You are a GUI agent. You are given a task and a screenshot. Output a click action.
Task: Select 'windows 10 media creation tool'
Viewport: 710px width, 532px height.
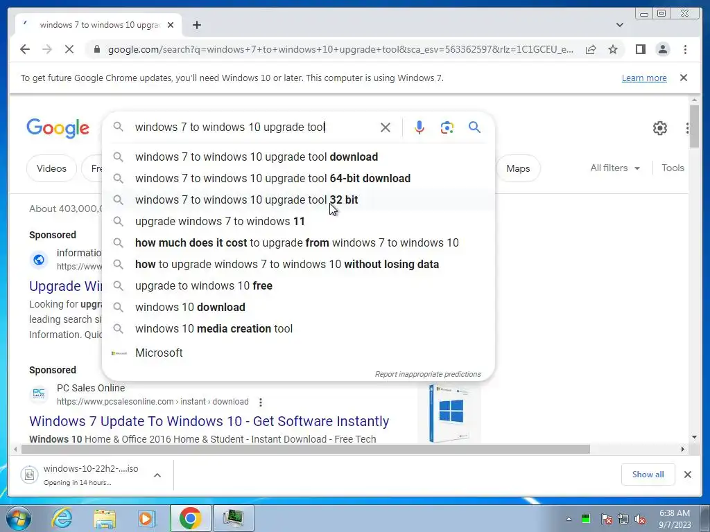pyautogui.click(x=298, y=328)
